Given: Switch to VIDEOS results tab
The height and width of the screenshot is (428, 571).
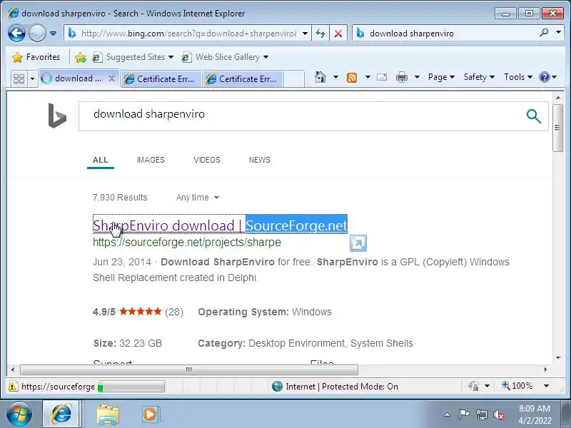Looking at the screenshot, I should 207,160.
